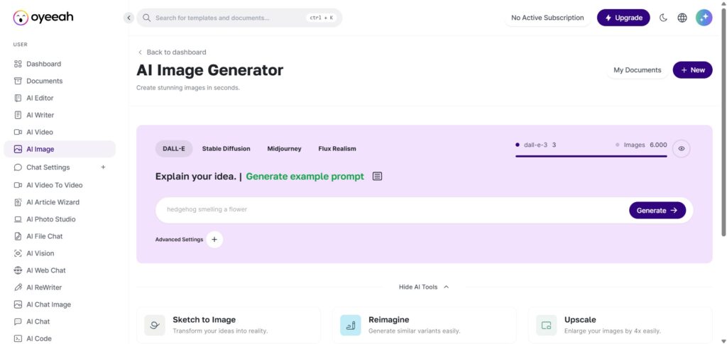Click the AI Vision icon
The width and height of the screenshot is (727, 344).
tap(18, 253)
